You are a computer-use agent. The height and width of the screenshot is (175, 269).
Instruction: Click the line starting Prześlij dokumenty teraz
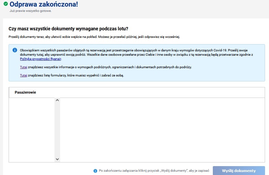(94, 37)
